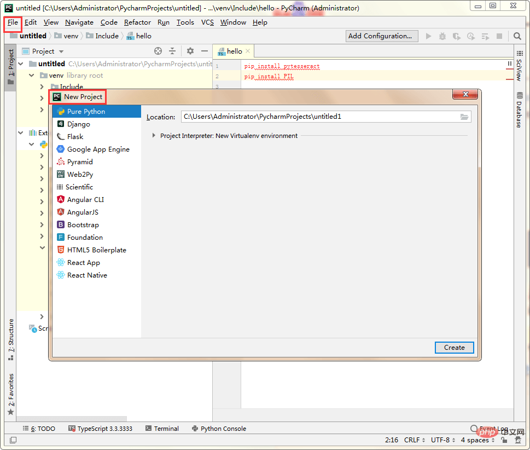
Task: Open the 6: TODO tool window
Action: pos(39,429)
